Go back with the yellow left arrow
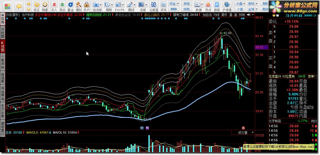 [x=19, y=6]
